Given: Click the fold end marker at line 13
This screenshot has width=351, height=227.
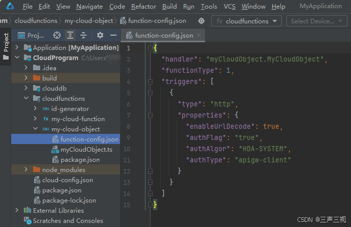Looking at the screenshot, I should [150, 182].
